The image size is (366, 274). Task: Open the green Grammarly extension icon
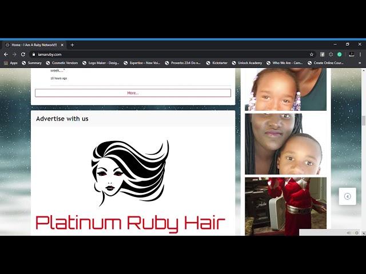[x=339, y=54]
